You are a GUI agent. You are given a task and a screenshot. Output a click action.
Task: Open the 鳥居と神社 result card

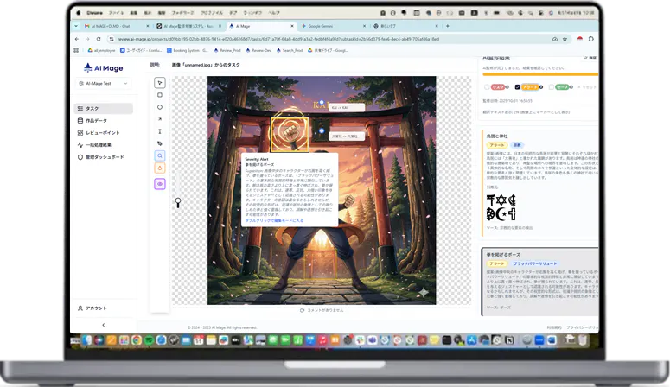pyautogui.click(x=540, y=183)
